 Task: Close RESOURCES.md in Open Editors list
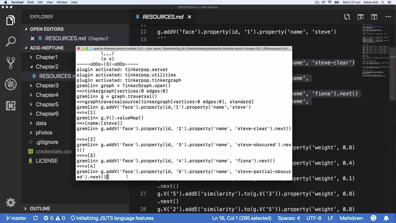32,38
